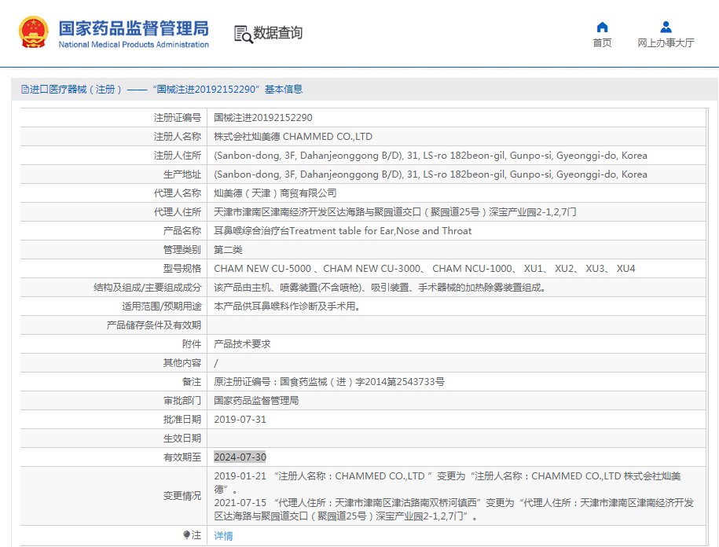Click 国家药品监督管理局 site title
This screenshot has height=547, width=719.
coord(134,28)
